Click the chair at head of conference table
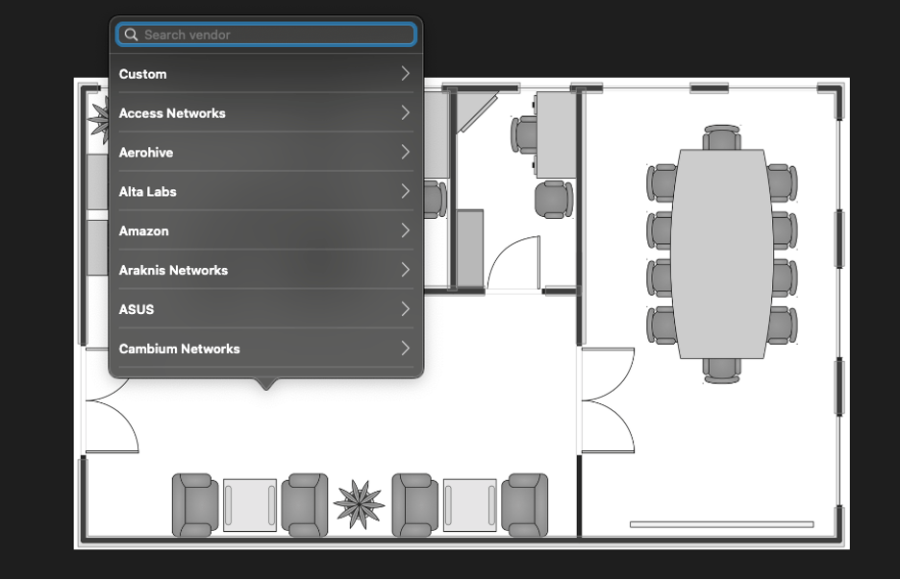Image resolution: width=900 pixels, height=580 pixels. [721, 137]
